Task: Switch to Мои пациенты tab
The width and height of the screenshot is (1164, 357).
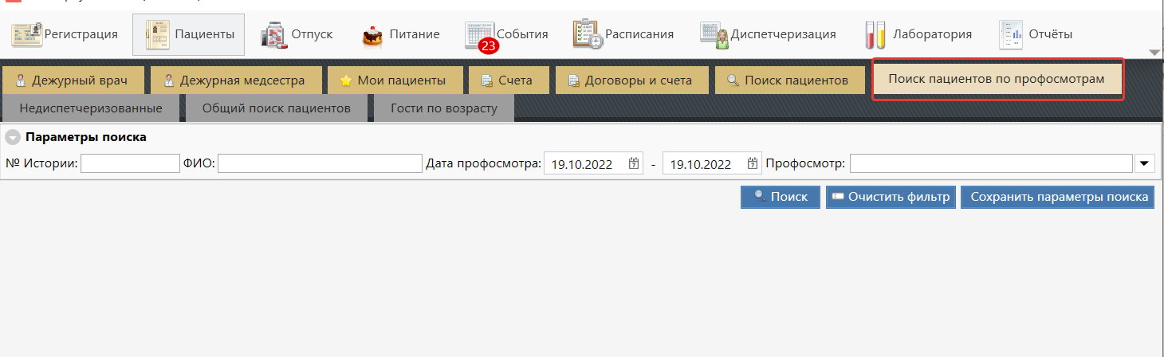Action: (395, 80)
